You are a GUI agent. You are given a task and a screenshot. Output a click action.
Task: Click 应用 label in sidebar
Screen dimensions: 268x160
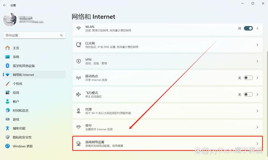(x=16, y=92)
